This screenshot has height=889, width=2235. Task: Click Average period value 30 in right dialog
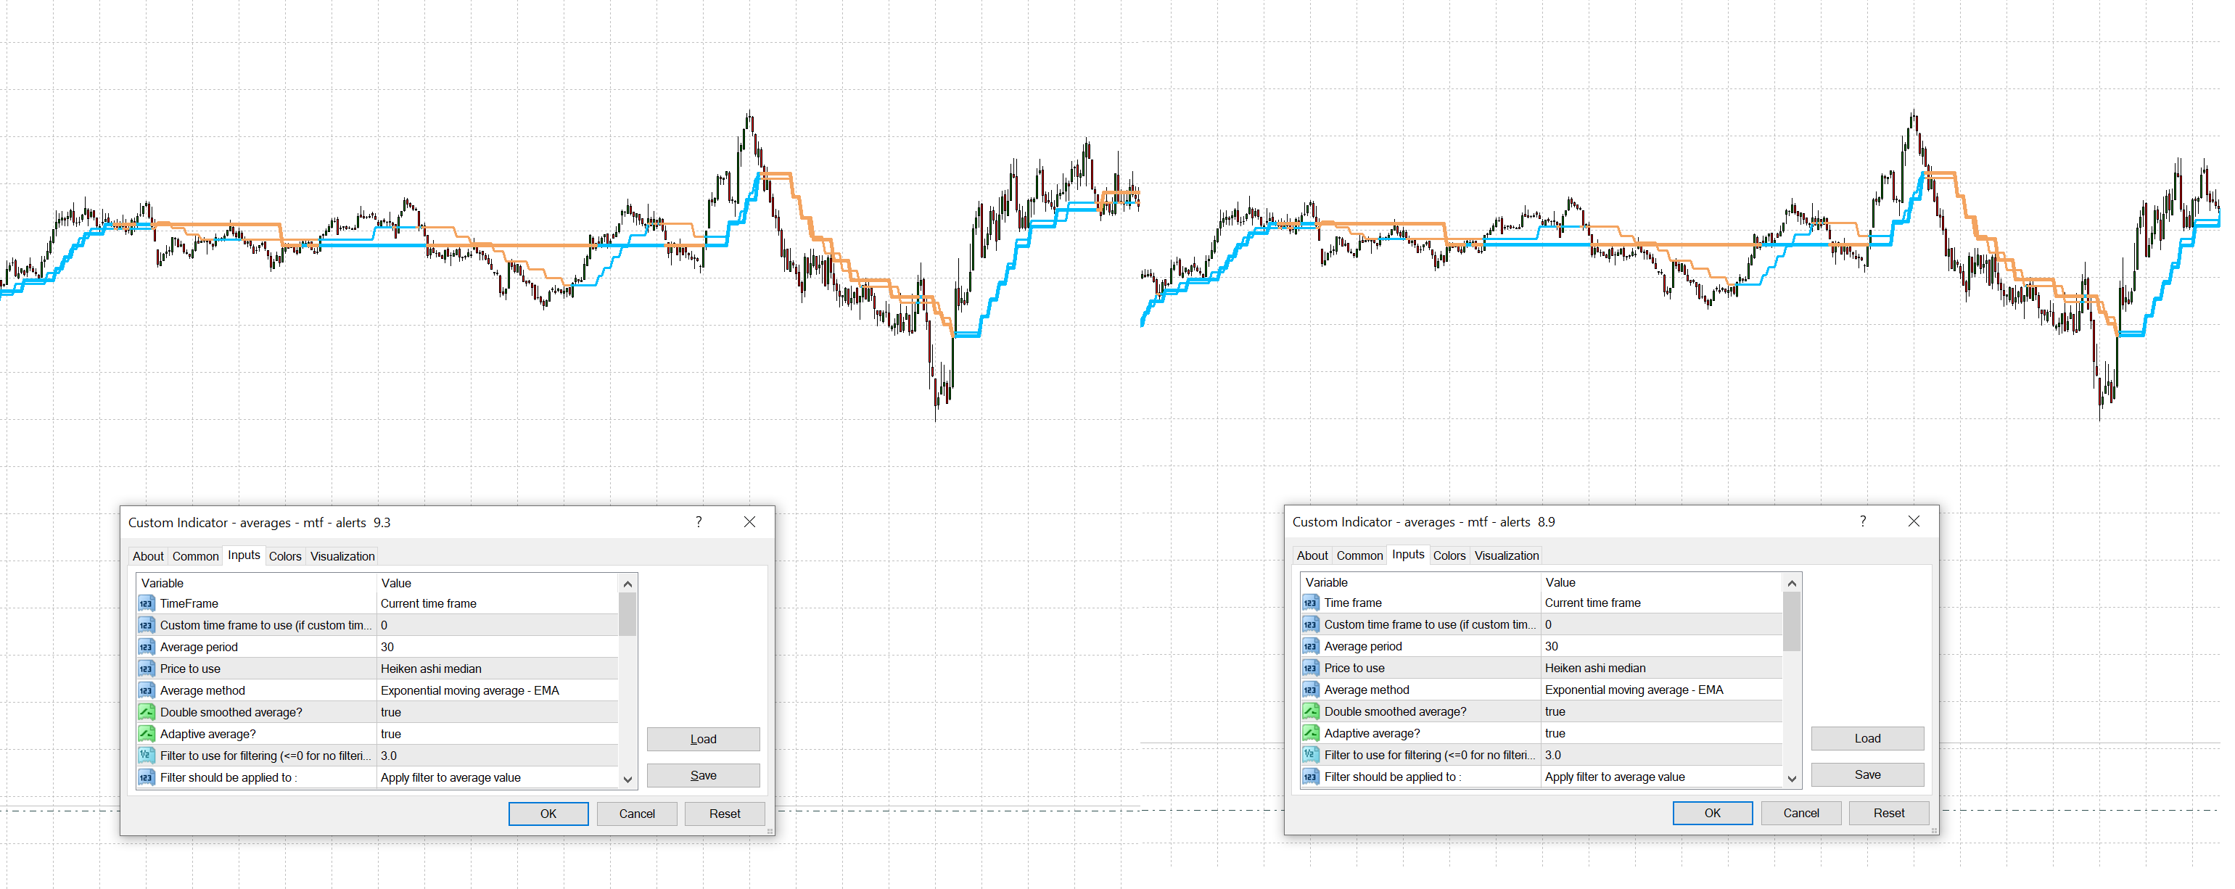[1552, 646]
